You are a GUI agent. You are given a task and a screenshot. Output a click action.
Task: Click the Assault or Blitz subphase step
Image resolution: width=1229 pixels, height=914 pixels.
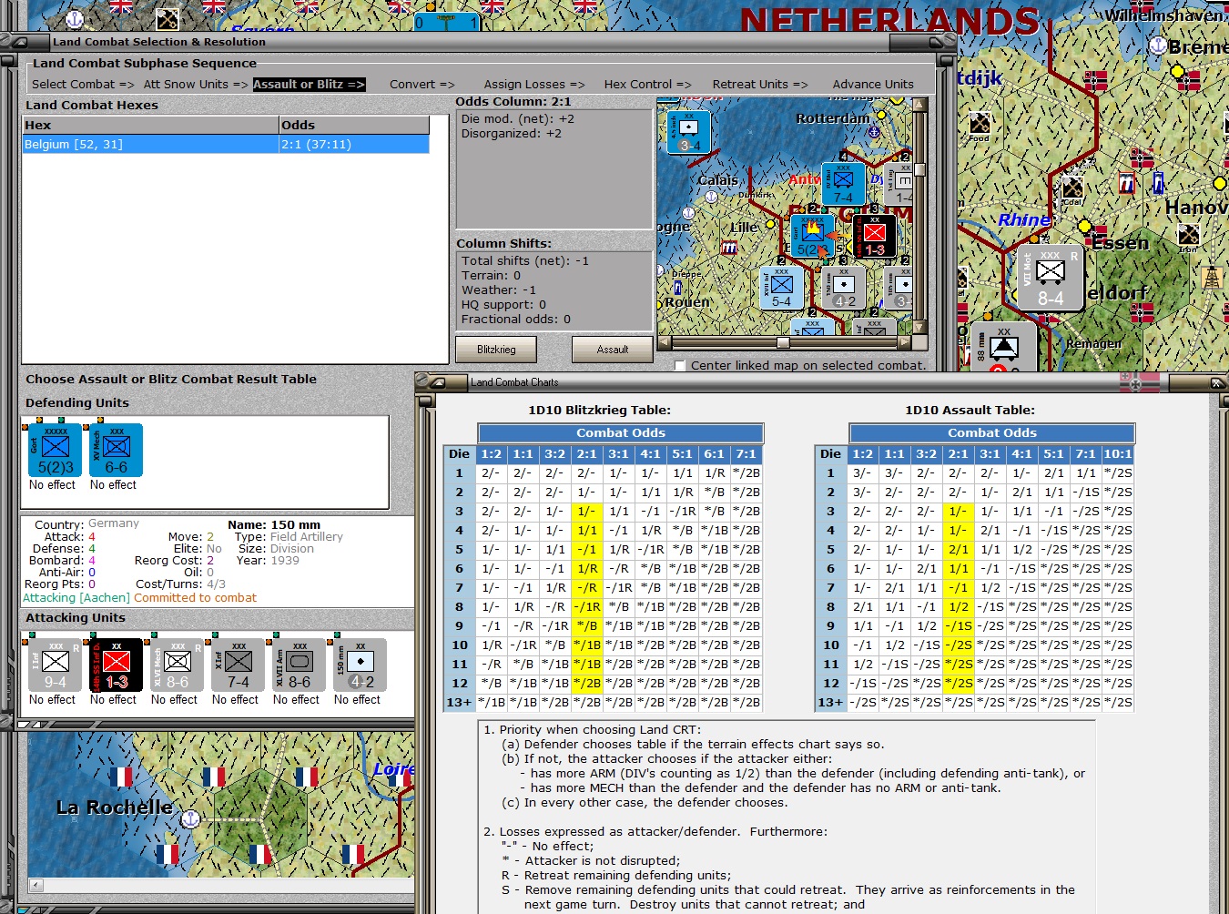(x=309, y=84)
